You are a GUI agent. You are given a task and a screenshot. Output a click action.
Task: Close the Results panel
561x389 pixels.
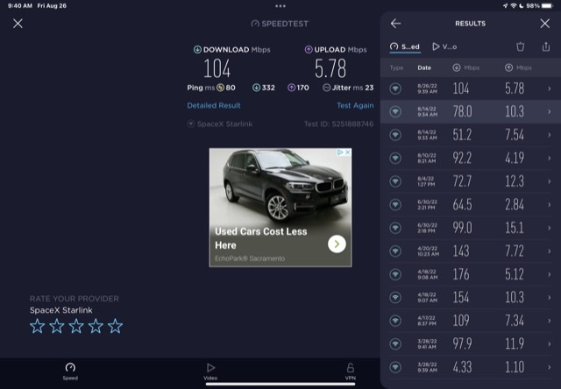(544, 24)
